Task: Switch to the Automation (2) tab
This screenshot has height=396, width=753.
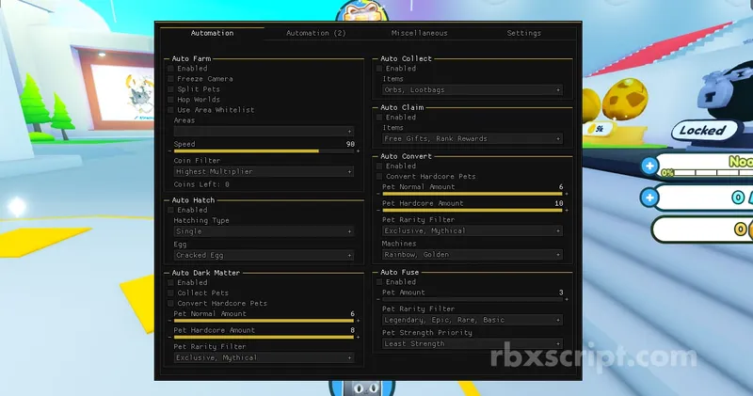Action: pos(316,33)
